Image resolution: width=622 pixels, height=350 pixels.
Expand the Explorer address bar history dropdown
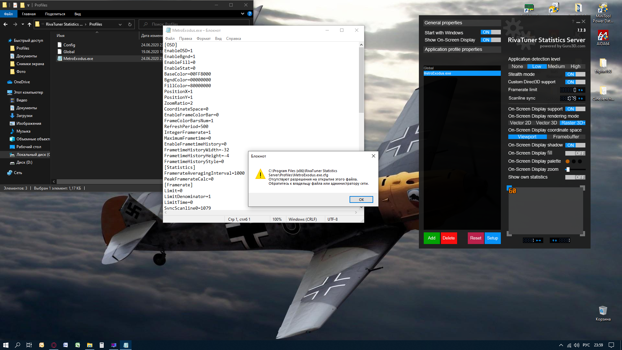pyautogui.click(x=120, y=24)
